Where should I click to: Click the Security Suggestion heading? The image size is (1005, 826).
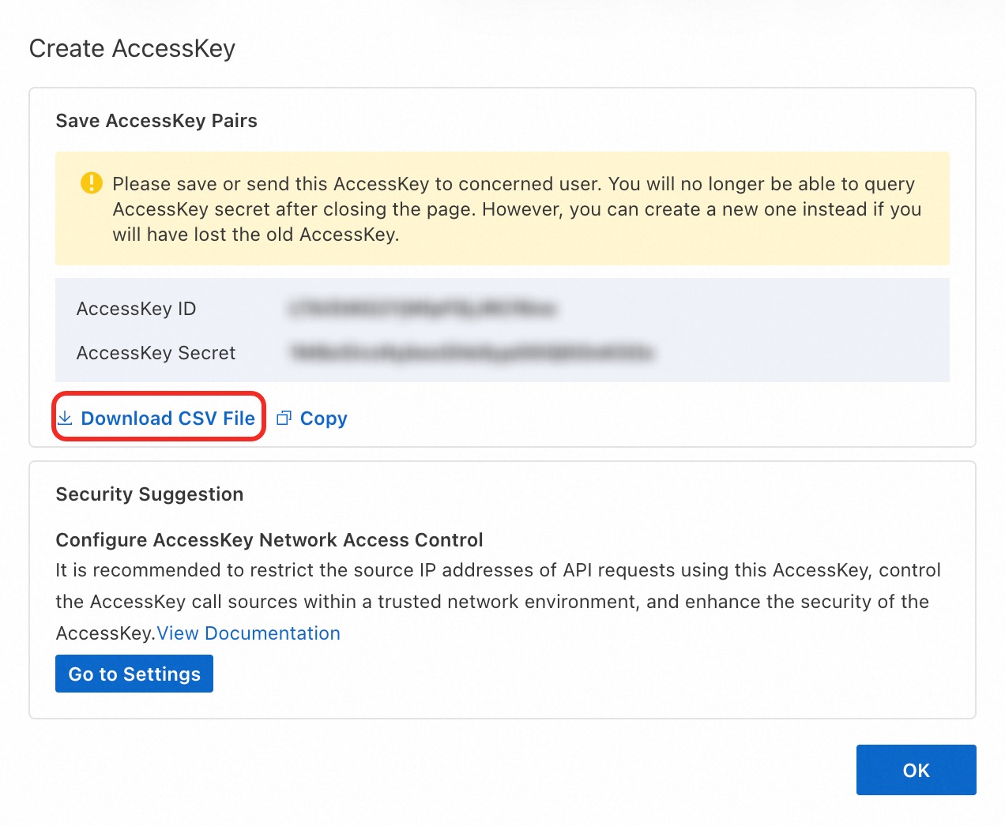click(x=149, y=494)
